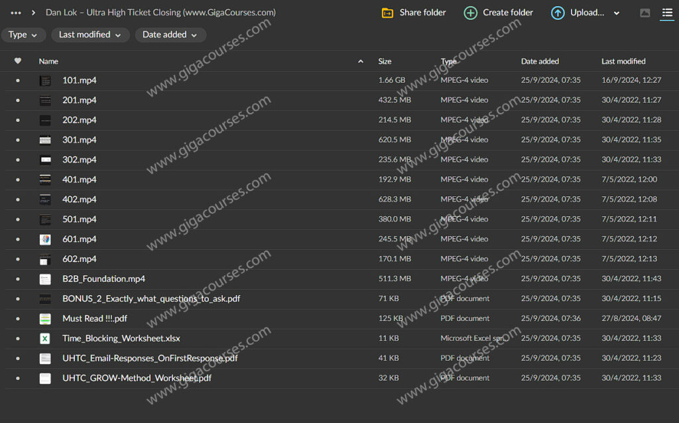
Task: Click the Share folder icon
Action: (x=388, y=13)
